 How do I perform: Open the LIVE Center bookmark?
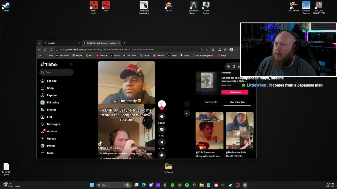coord(130,56)
